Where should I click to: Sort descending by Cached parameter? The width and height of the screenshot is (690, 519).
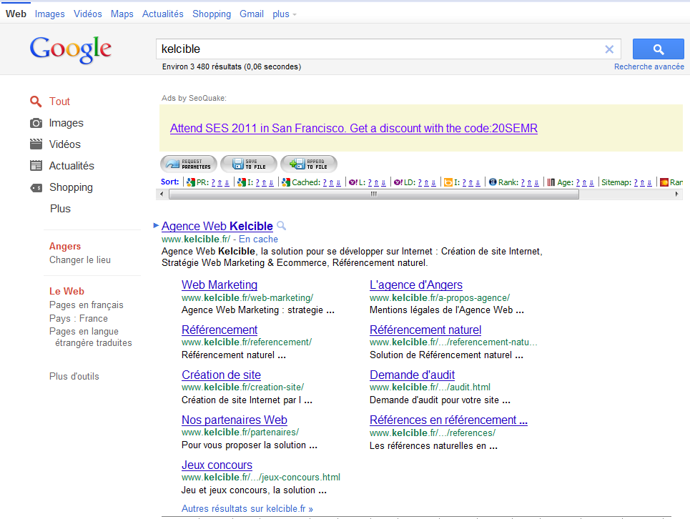click(338, 182)
